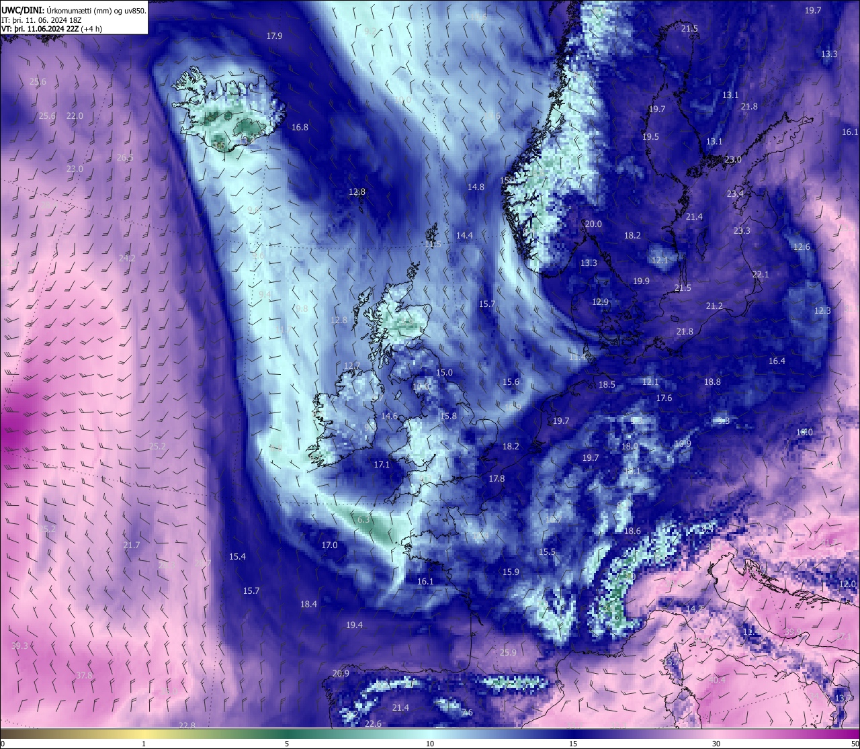
Task: Click the value 20.9 near Spain
Action: coord(341,674)
